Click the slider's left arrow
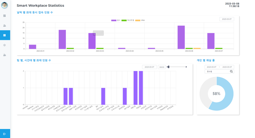The height and width of the screenshot is (138, 255). click(168, 67)
